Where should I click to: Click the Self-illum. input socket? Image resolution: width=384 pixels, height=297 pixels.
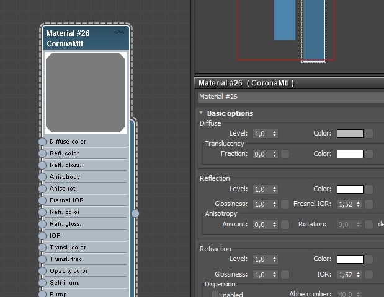42,283
